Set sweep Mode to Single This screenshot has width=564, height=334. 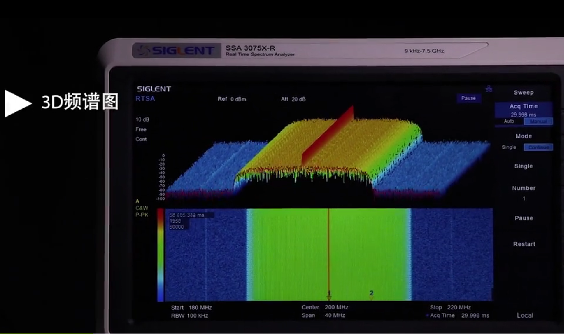[x=509, y=147]
